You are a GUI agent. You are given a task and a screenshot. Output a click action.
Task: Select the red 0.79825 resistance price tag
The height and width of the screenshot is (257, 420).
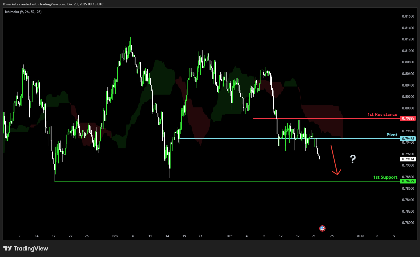tap(408, 118)
